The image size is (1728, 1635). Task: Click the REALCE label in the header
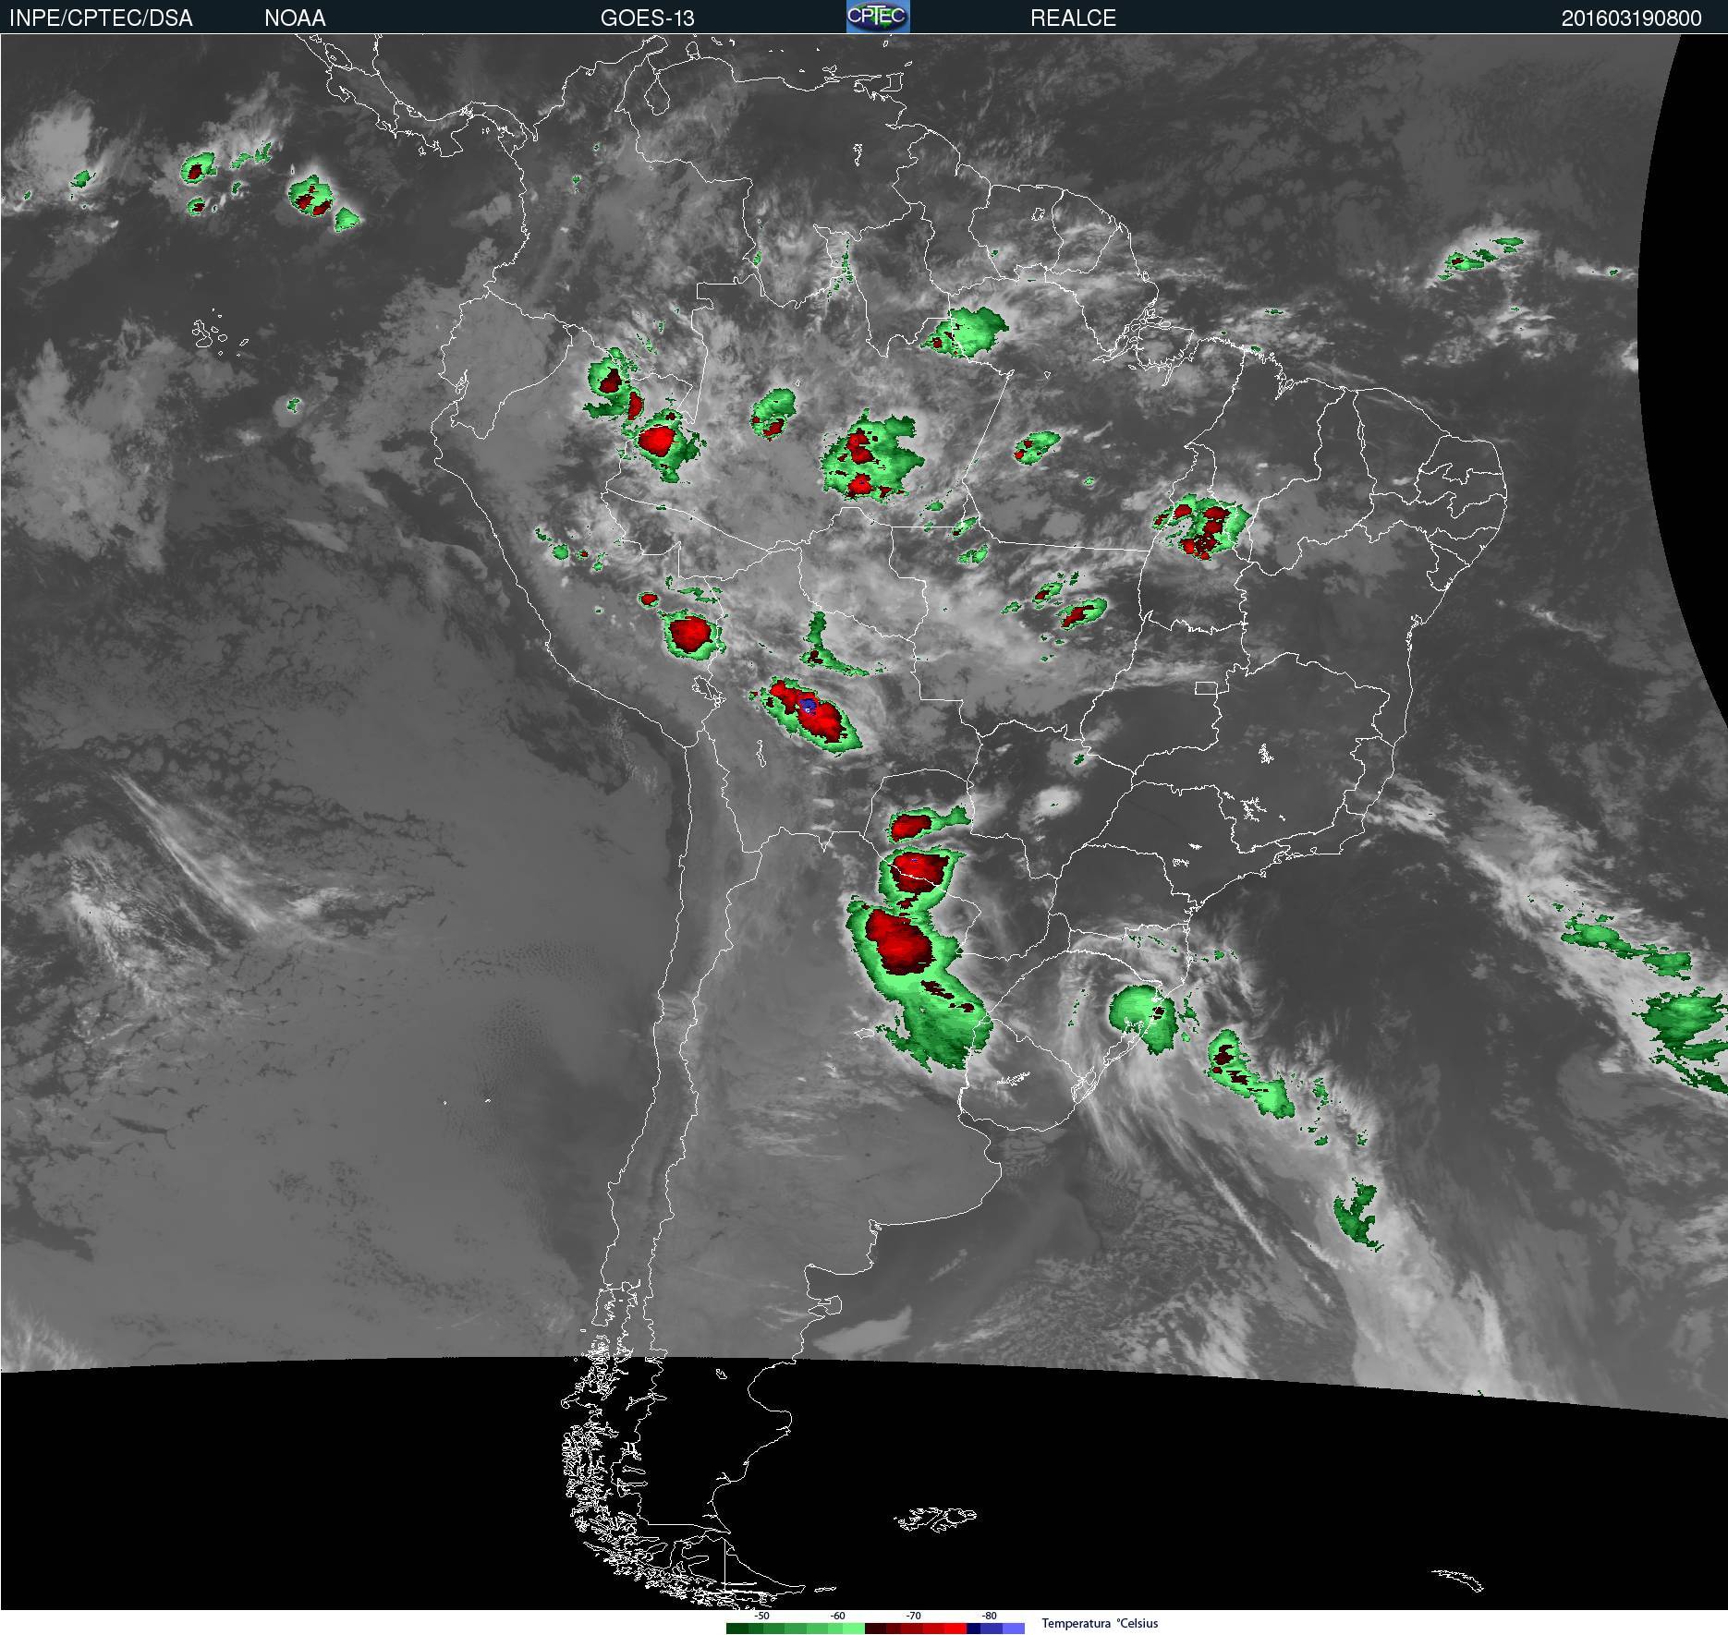1073,18
